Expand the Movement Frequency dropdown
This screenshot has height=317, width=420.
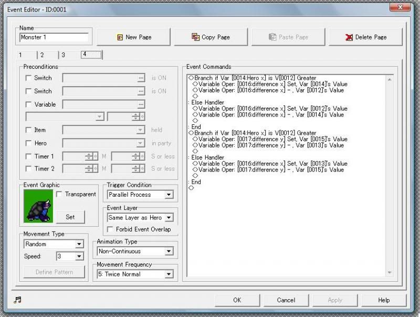(169, 274)
